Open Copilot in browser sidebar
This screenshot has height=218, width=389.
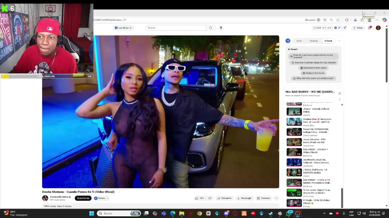[384, 20]
